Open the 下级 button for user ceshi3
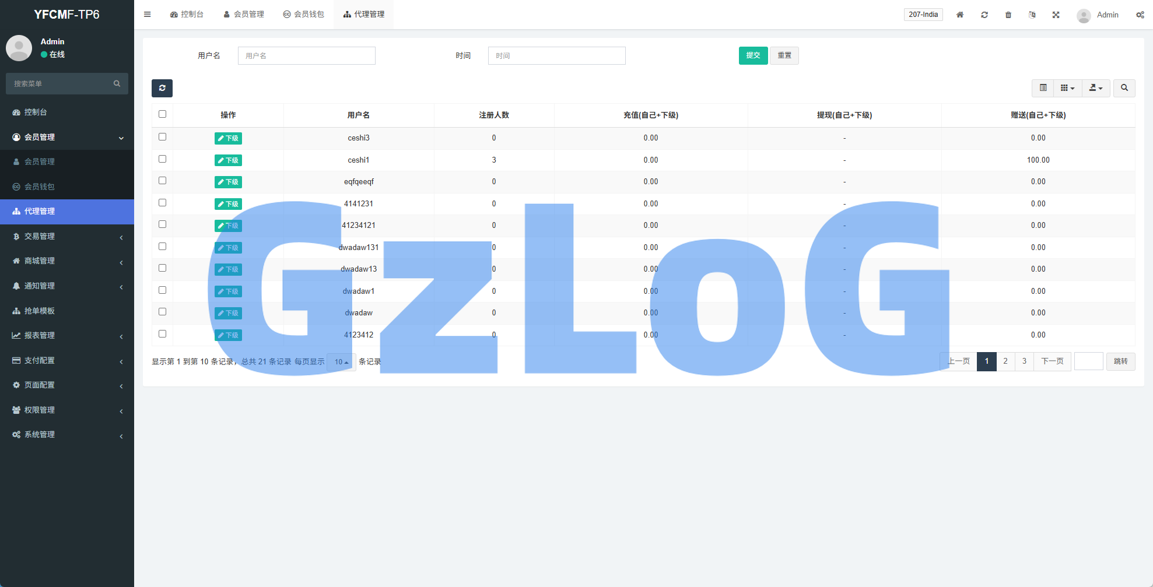Image resolution: width=1153 pixels, height=587 pixels. [228, 138]
